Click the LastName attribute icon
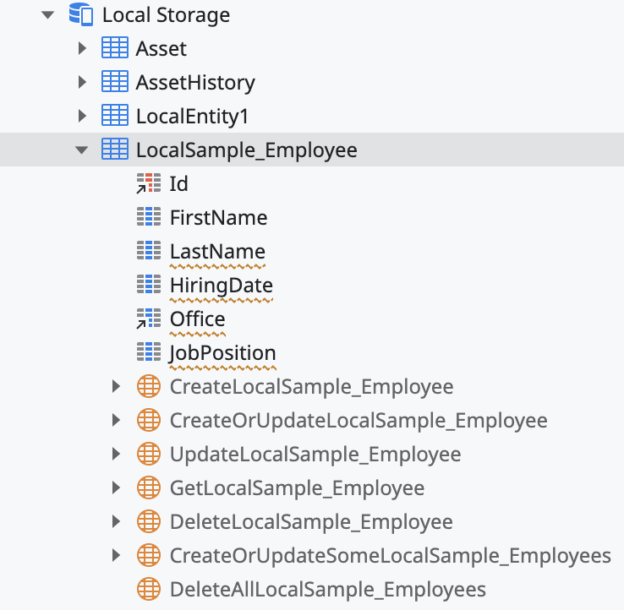 pyautogui.click(x=149, y=251)
